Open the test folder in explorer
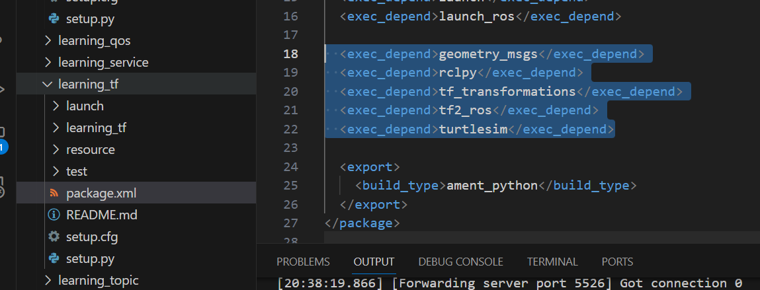 pyautogui.click(x=77, y=172)
